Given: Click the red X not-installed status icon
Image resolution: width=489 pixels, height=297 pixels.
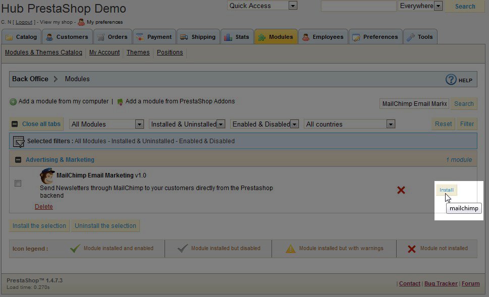Looking at the screenshot, I should pyautogui.click(x=401, y=190).
